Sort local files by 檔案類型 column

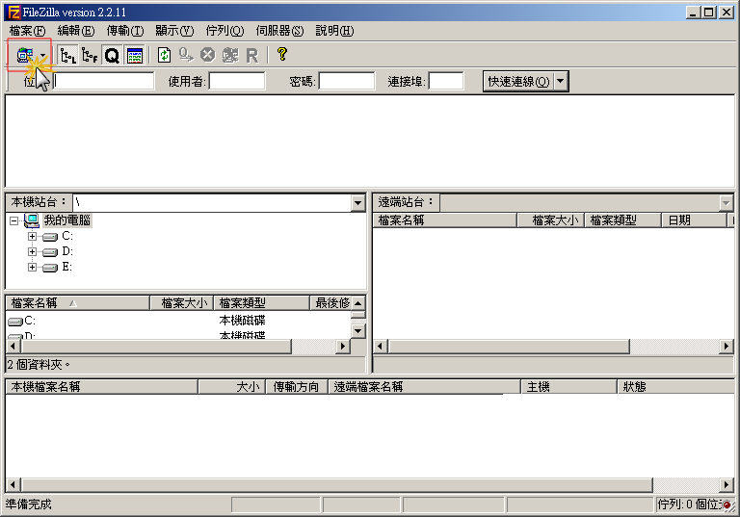pyautogui.click(x=262, y=303)
